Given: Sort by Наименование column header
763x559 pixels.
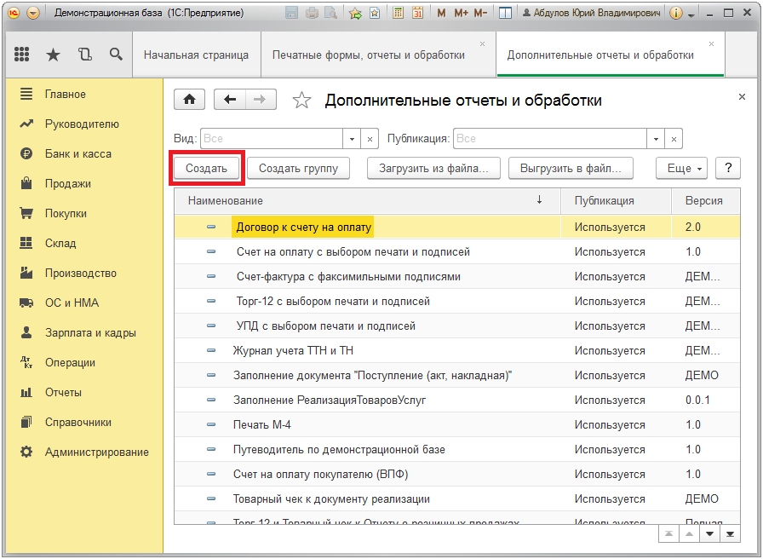Looking at the screenshot, I should click(226, 200).
